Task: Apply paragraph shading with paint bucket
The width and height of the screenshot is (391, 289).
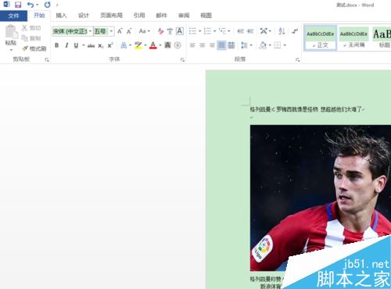Action: point(263,45)
